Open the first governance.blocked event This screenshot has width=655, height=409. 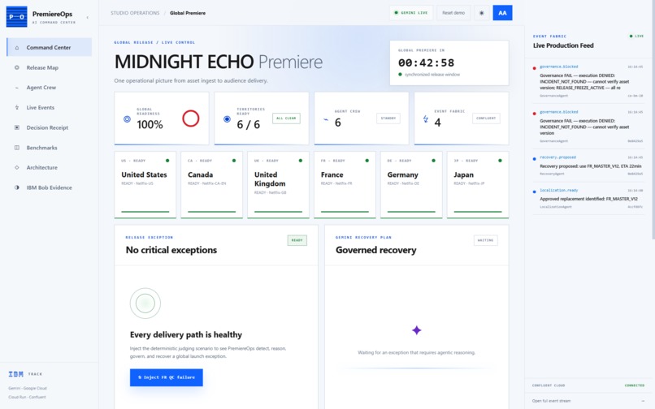pyautogui.click(x=588, y=81)
